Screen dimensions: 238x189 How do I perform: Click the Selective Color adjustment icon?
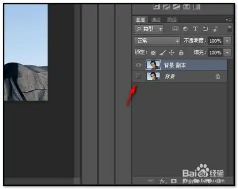click(186, 6)
